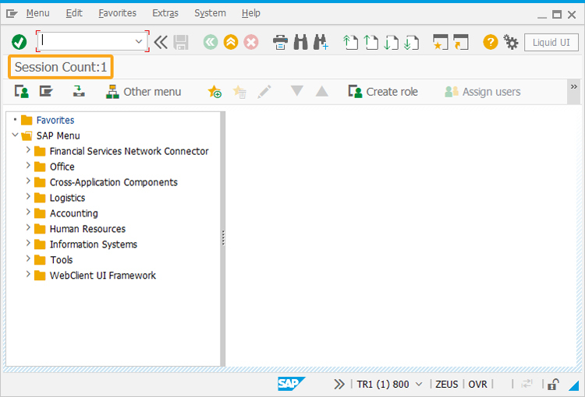This screenshot has height=397, width=585.
Task: Open the Help menu
Action: [x=250, y=13]
